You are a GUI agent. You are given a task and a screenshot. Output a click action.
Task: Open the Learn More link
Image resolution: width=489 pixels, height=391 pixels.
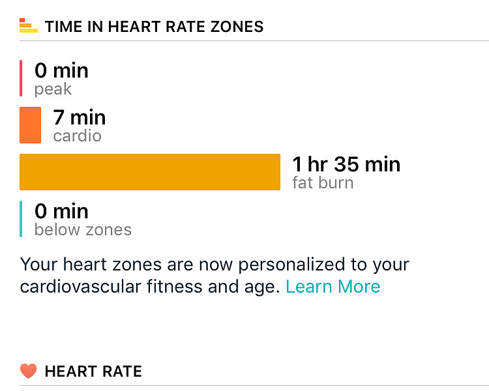click(333, 286)
